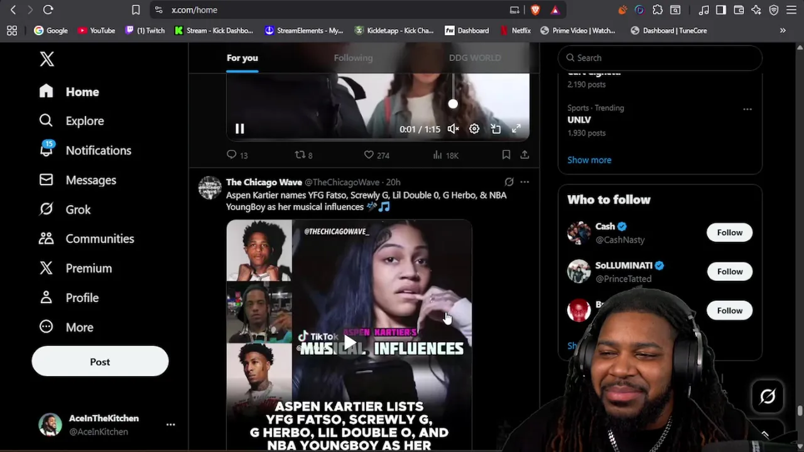804x452 pixels.
Task: Unmute the video with the speaker icon
Action: pos(453,129)
